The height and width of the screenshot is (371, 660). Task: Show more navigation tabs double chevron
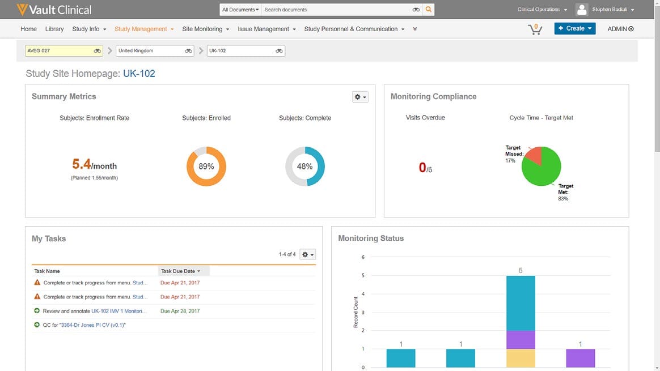pyautogui.click(x=415, y=29)
